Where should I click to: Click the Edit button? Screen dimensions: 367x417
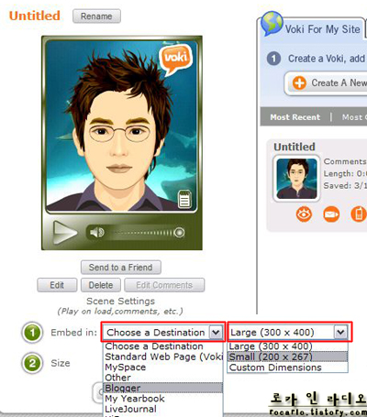(57, 285)
